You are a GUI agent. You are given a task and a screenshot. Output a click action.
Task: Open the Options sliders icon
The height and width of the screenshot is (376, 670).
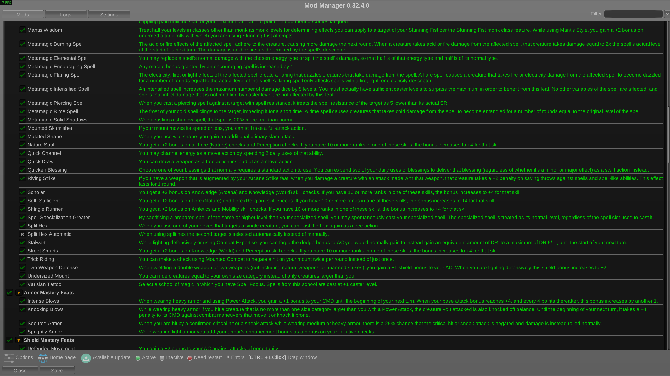9,358
